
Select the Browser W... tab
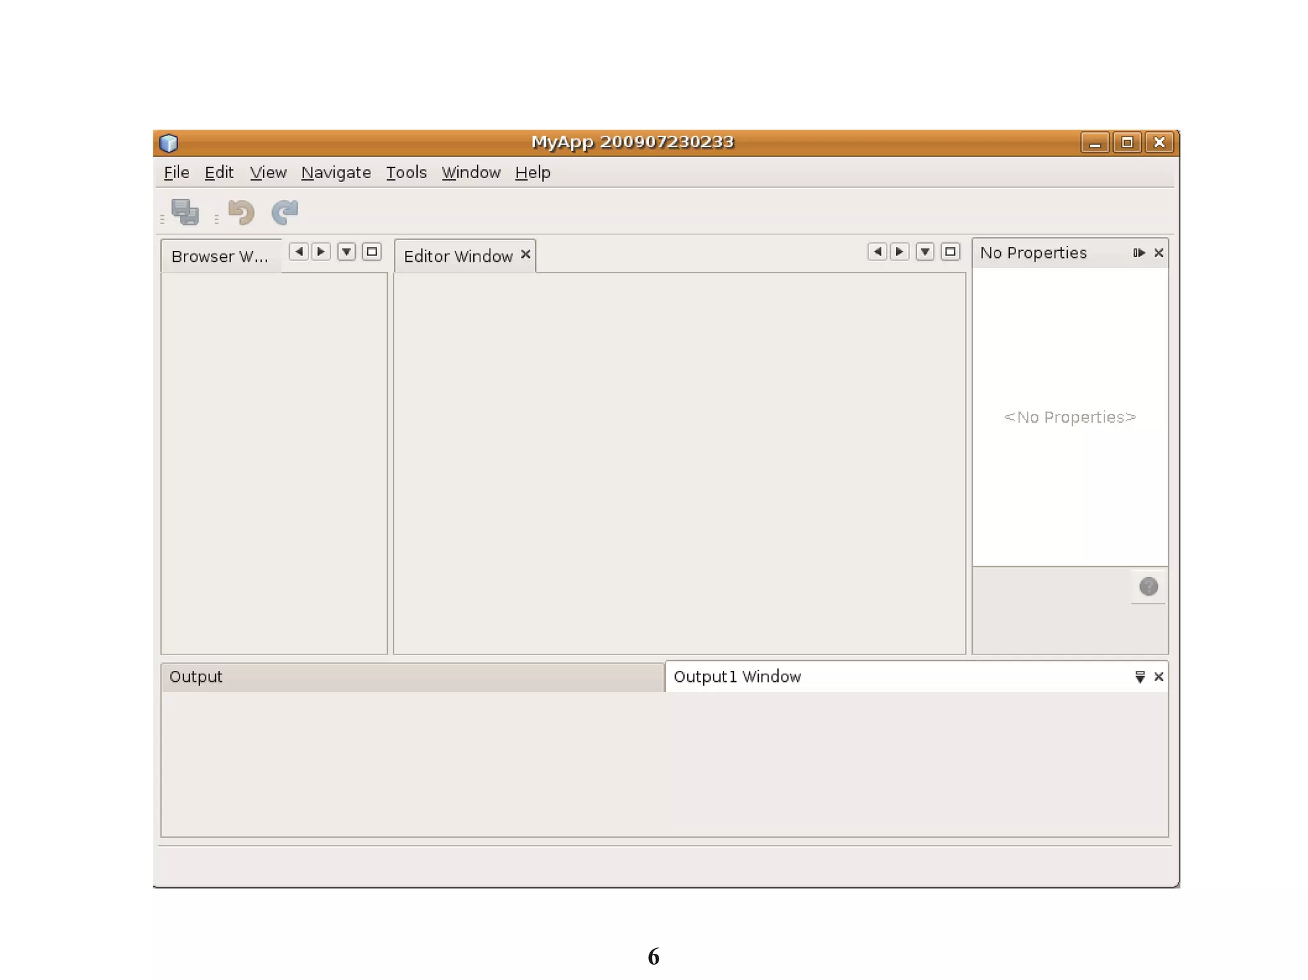[x=220, y=256]
